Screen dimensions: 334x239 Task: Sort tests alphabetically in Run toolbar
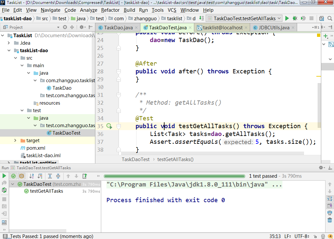[x=32, y=176]
